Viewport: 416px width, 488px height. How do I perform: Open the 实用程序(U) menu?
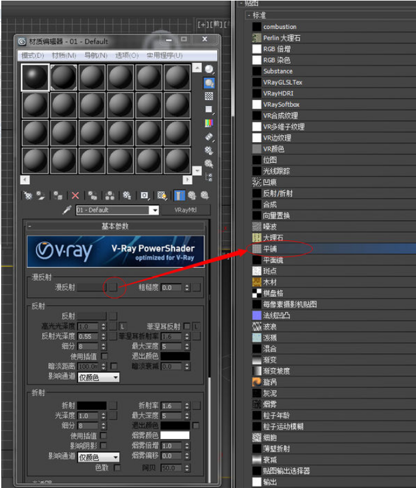(164, 55)
